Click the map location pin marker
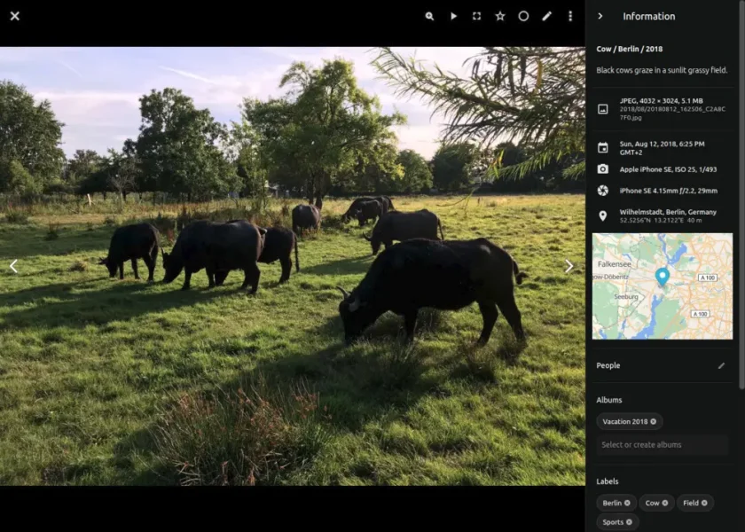Image resolution: width=745 pixels, height=532 pixels. click(662, 277)
